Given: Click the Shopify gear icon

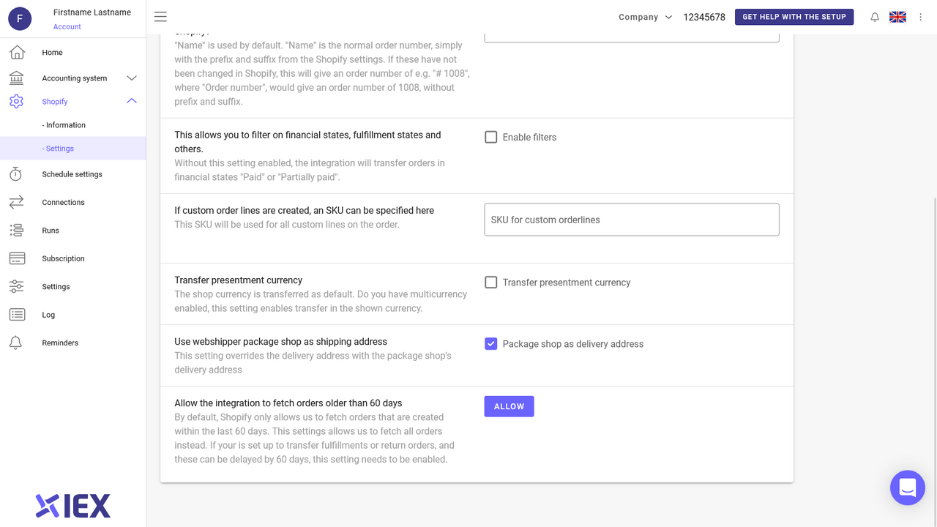Looking at the screenshot, I should click(x=17, y=102).
